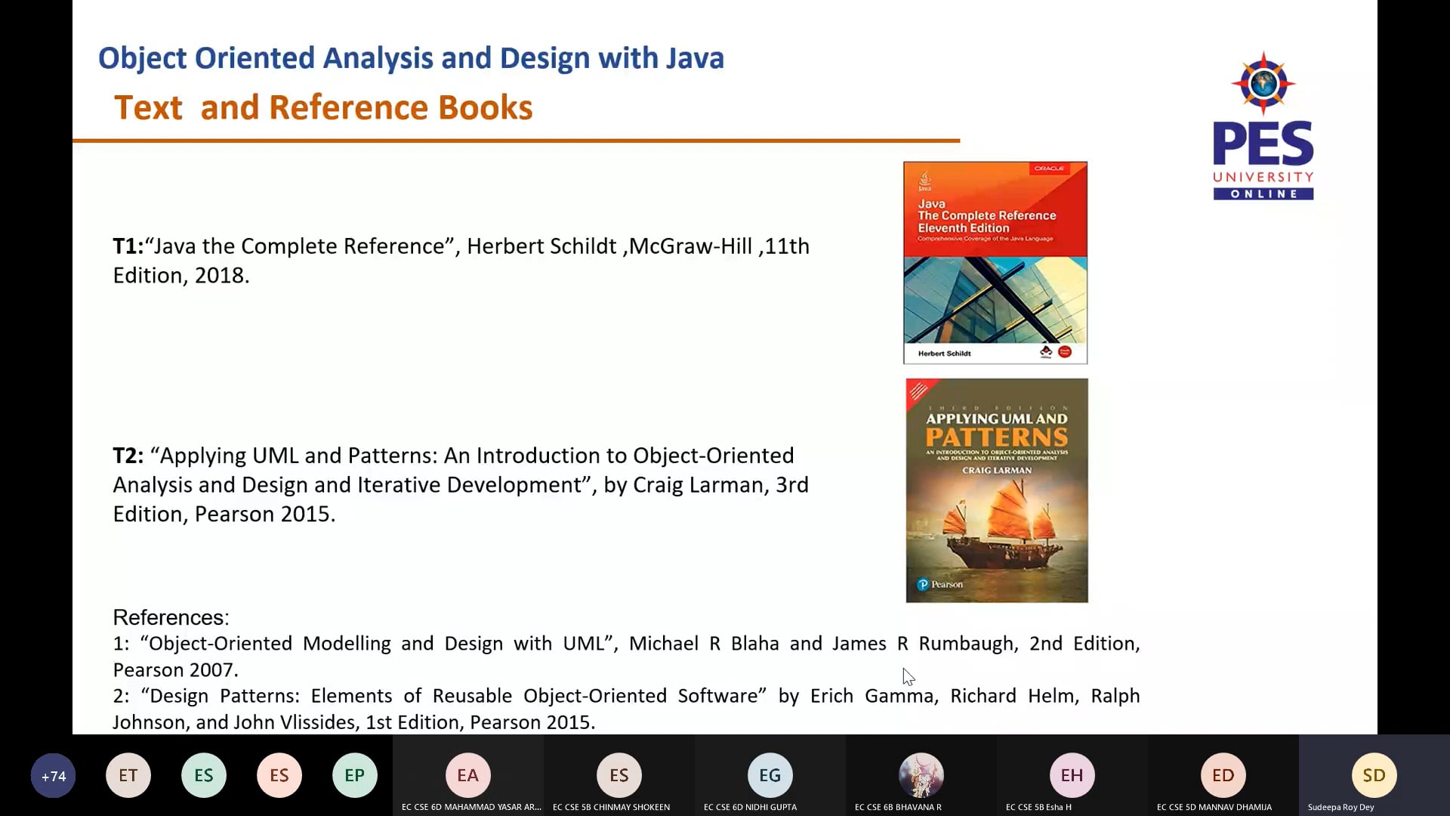
Task: Click the Text and Reference Books heading
Action: pyautogui.click(x=323, y=107)
